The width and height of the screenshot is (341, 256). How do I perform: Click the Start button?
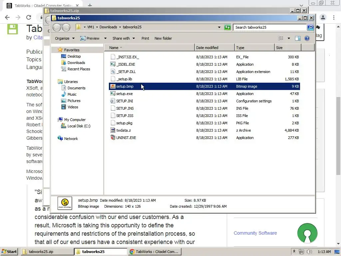click(x=9, y=252)
